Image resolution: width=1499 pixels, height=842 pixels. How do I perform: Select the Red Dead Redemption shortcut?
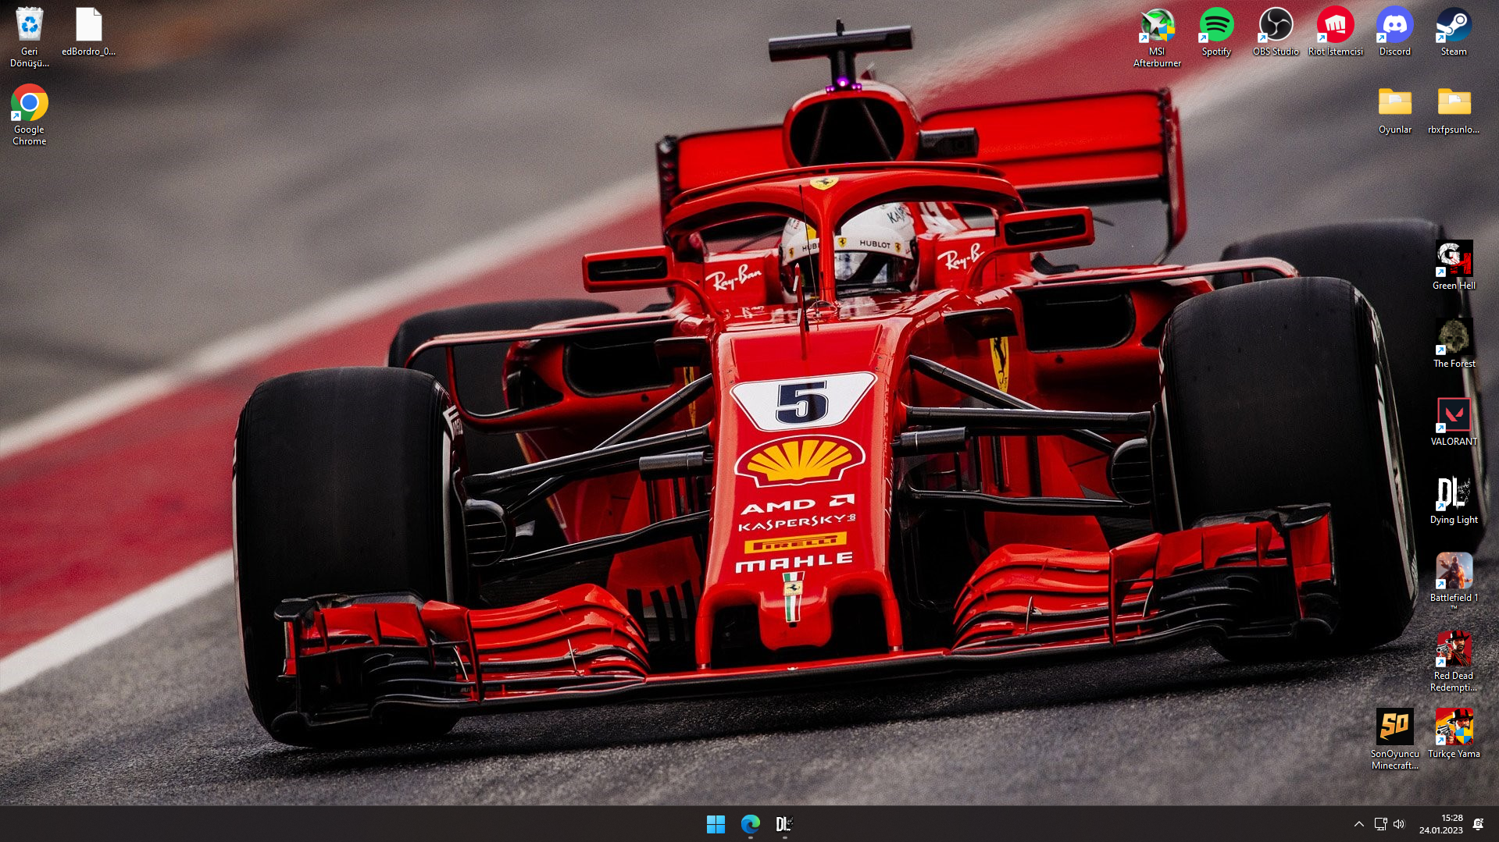[1454, 661]
